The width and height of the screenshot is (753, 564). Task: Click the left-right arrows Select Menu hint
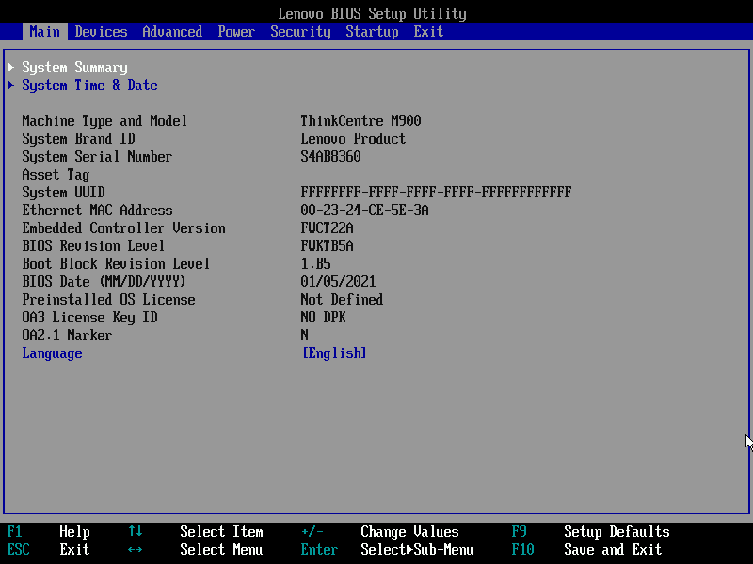(x=196, y=549)
